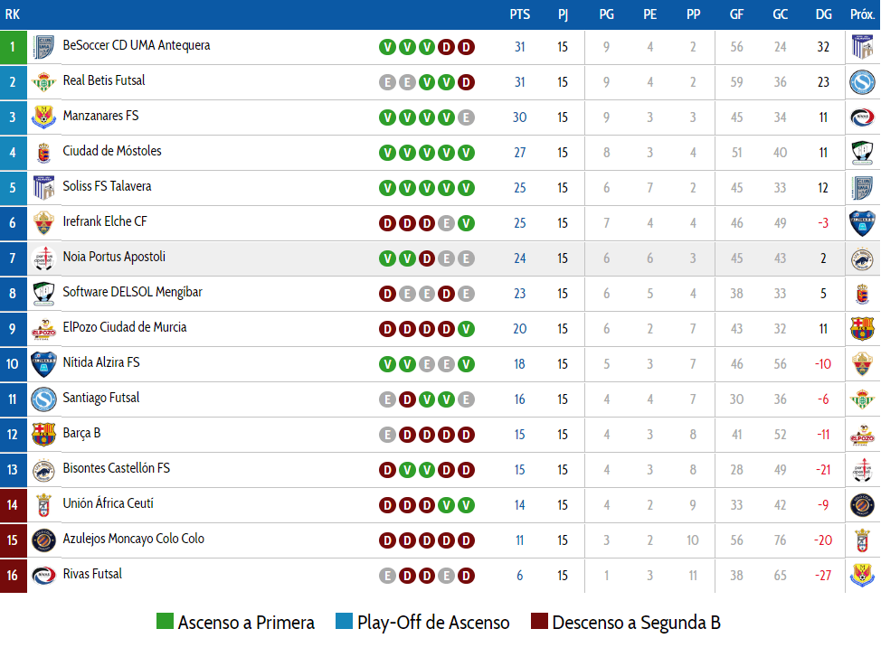Click next-opponent crest in Rivas Futsal row
The image size is (881, 657).
[862, 575]
